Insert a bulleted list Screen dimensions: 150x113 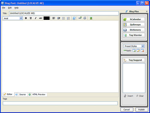(64, 18)
